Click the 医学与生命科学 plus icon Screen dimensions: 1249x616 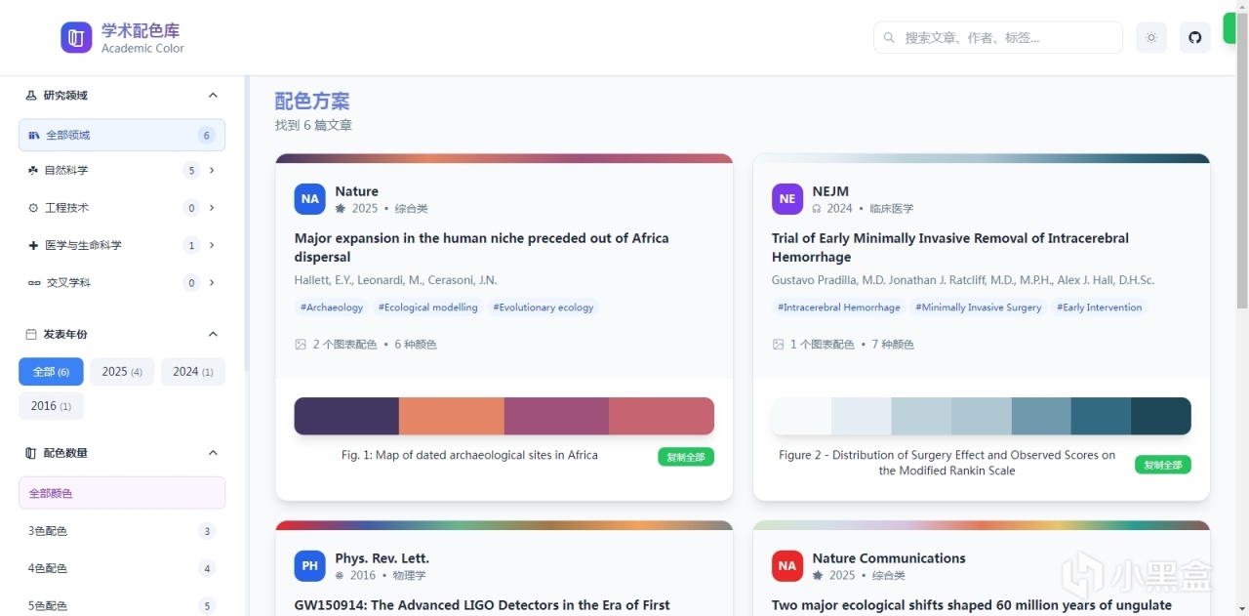(x=34, y=245)
